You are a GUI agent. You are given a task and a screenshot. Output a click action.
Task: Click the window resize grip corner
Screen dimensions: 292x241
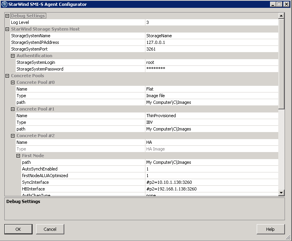click(x=288, y=237)
